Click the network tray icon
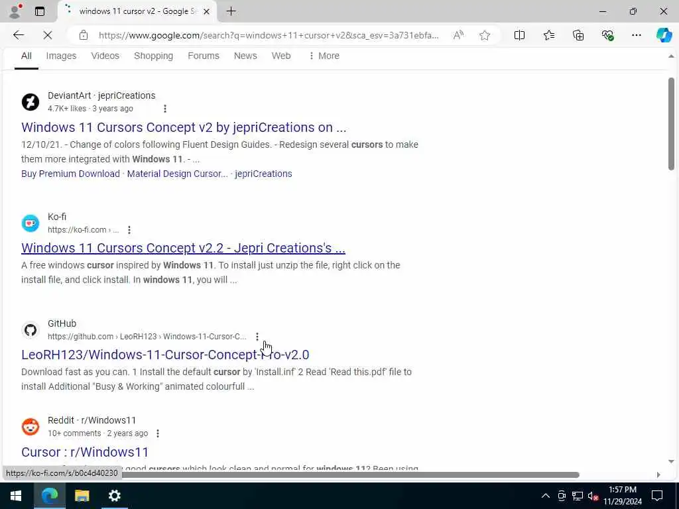 coord(578,496)
